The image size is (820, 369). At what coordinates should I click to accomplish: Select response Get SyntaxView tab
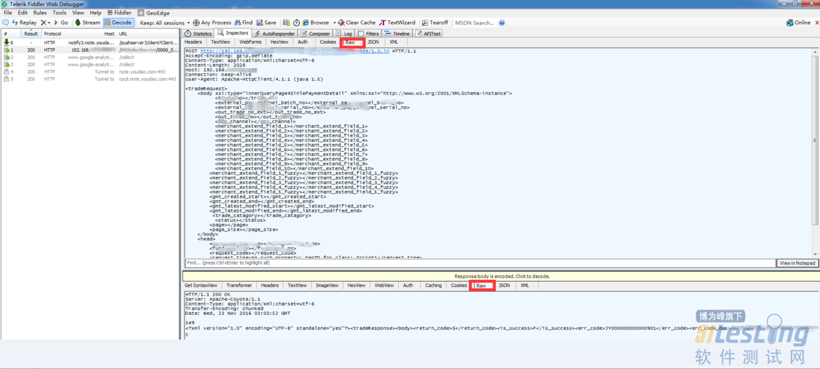click(x=201, y=286)
